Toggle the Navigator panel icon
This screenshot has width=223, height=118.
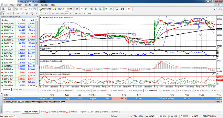pos(26,9)
